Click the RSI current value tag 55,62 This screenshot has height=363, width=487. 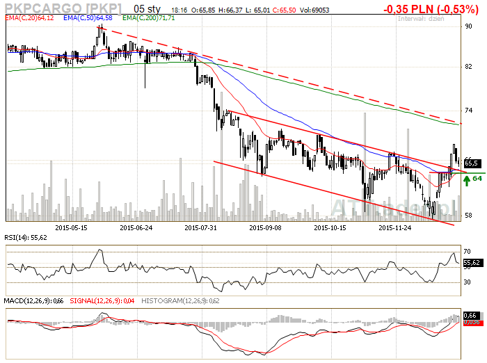click(x=473, y=263)
